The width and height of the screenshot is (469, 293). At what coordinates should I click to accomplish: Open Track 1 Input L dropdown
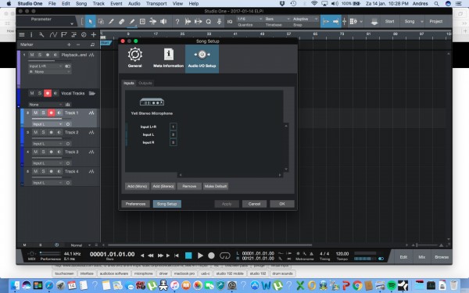click(x=47, y=123)
